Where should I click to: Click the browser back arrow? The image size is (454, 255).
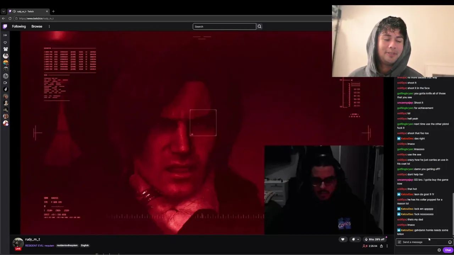[4, 18]
